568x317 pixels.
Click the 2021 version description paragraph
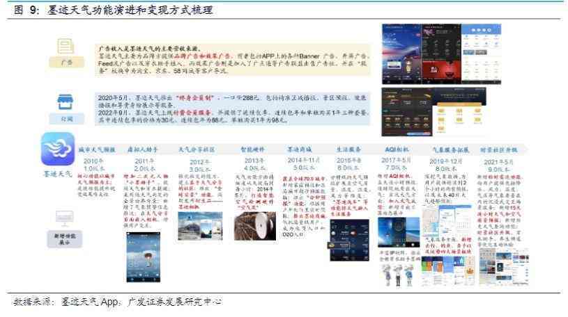tap(499, 211)
